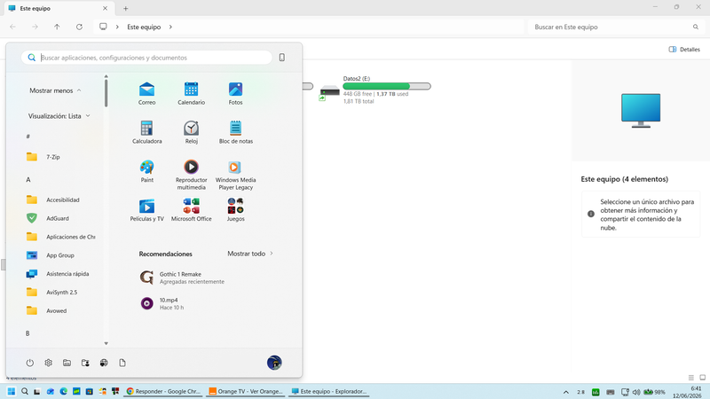Open the Microsoft Office folder
This screenshot has width=710, height=399.
tap(191, 210)
